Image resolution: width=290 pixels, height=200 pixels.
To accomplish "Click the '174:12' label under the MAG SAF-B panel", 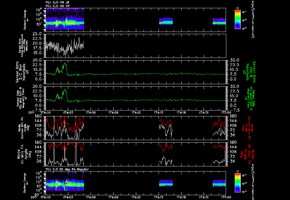I will click(136, 112).
